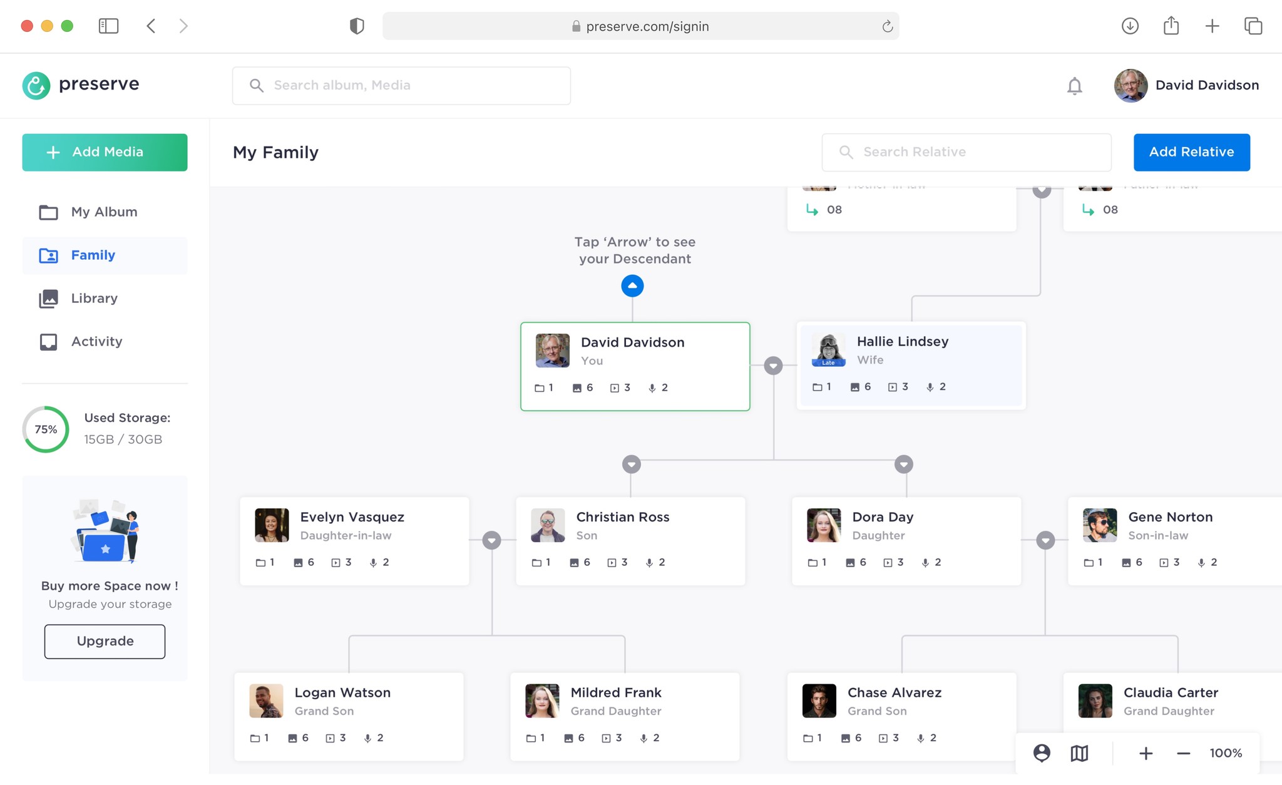Collapse arrow between David and Hallie

pyautogui.click(x=773, y=366)
